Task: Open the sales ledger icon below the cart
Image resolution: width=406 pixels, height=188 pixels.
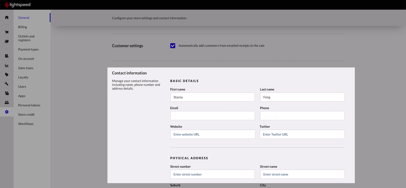Action: (7, 41)
